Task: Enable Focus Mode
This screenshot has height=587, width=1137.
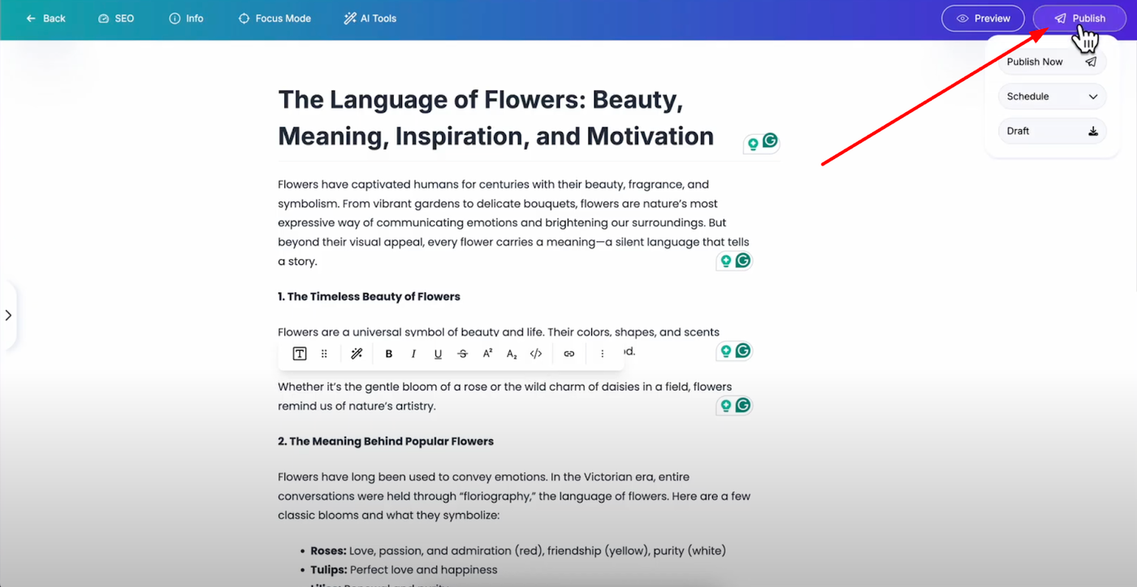Action: click(x=275, y=18)
